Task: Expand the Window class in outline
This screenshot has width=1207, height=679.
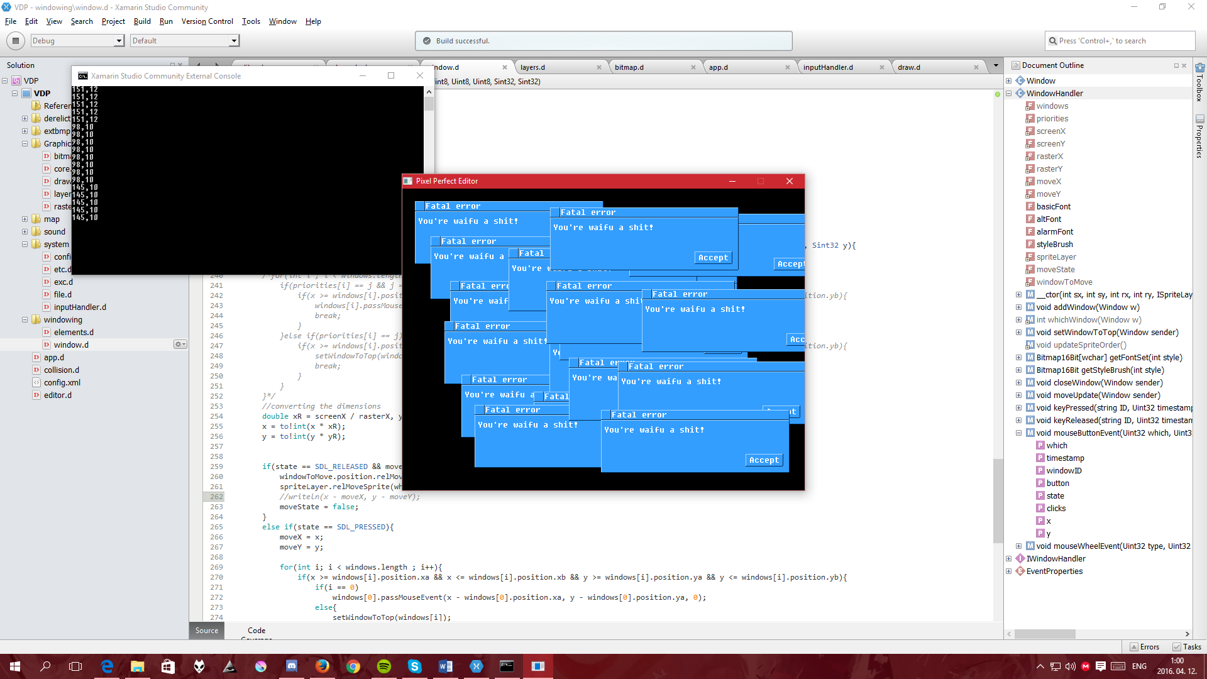Action: 1009,80
